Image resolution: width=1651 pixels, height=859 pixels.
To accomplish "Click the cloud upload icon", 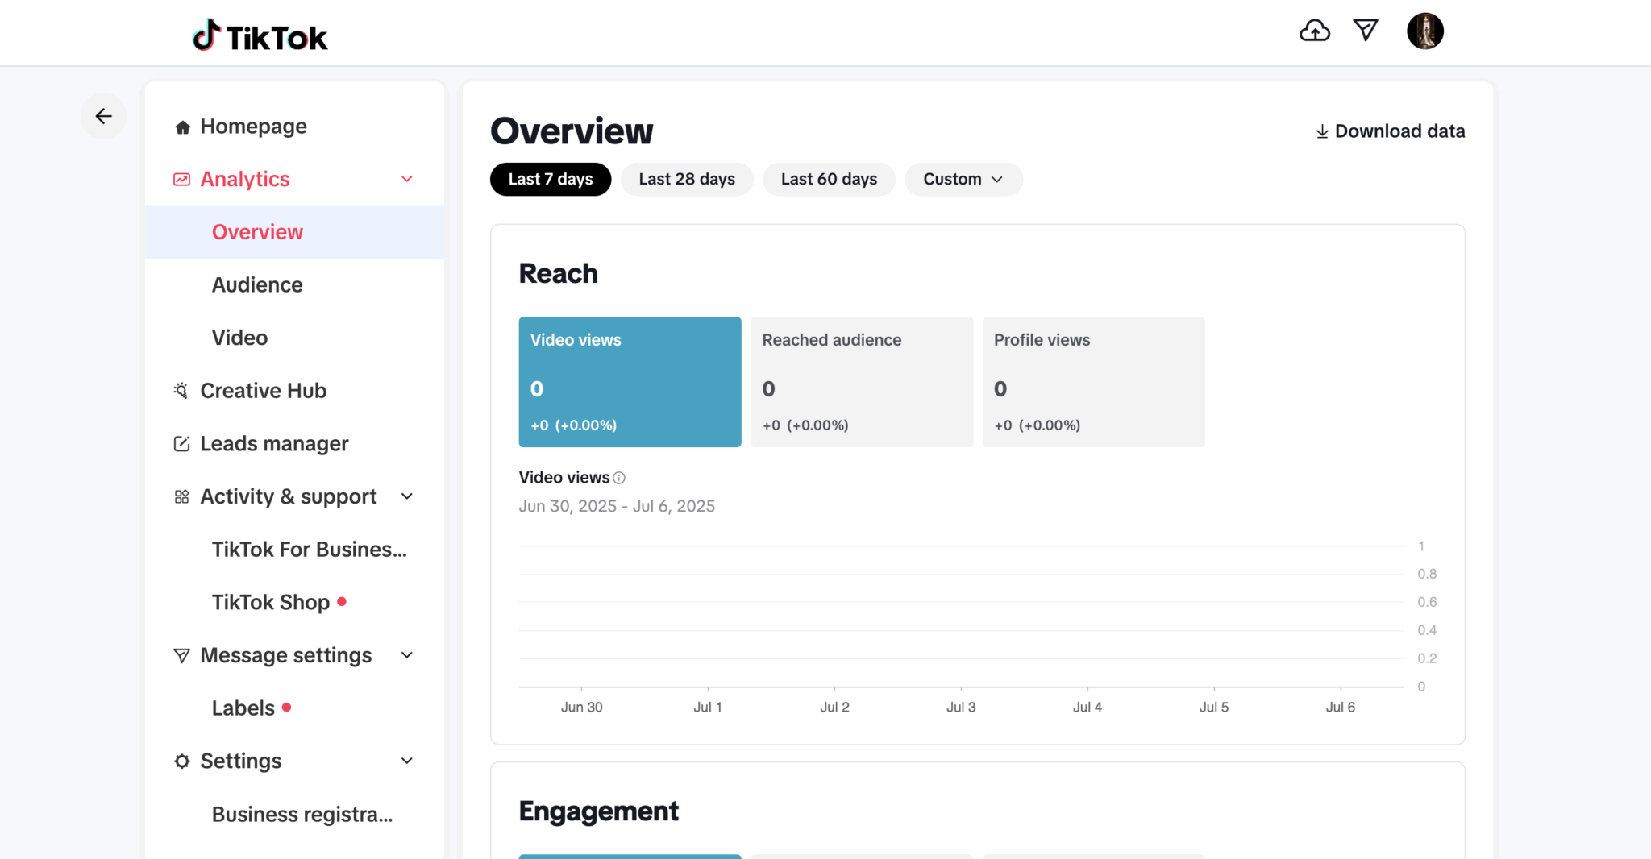I will pos(1314,31).
